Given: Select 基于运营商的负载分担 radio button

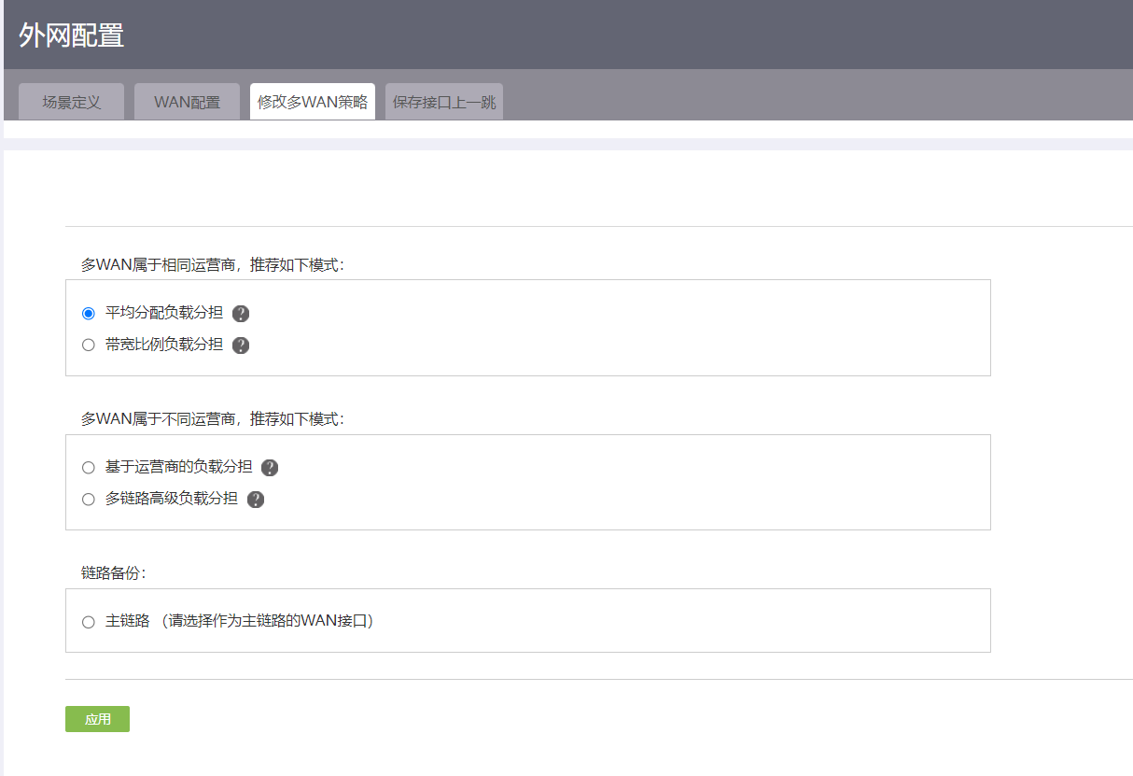Looking at the screenshot, I should [89, 467].
